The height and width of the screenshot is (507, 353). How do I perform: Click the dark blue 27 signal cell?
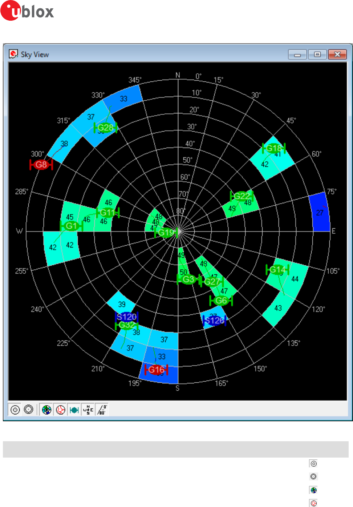pyautogui.click(x=320, y=213)
